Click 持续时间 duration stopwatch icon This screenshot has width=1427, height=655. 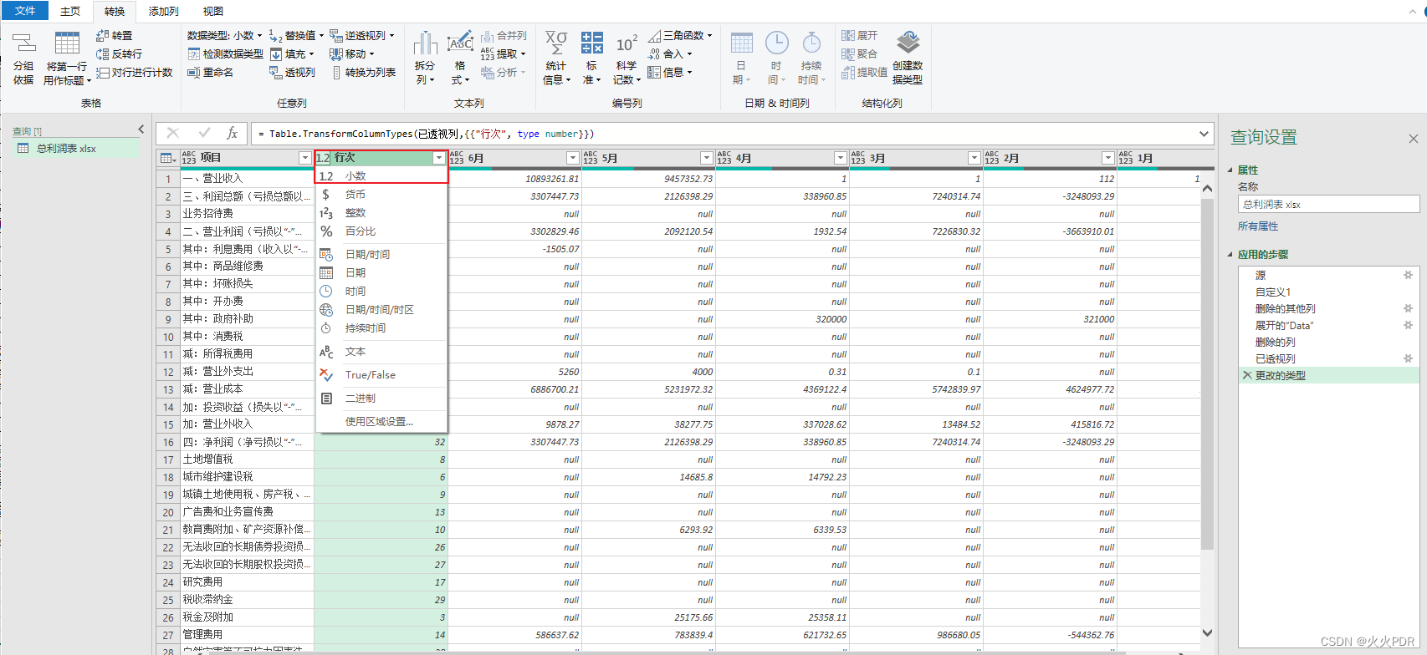coord(811,43)
